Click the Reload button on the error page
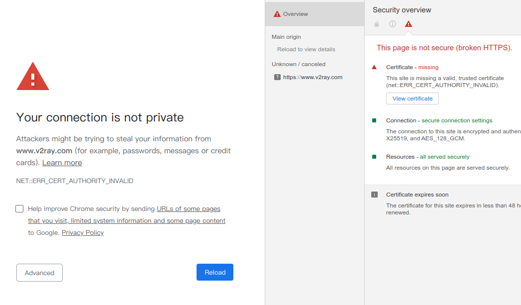Screen dimensions: 521x305 (214, 272)
